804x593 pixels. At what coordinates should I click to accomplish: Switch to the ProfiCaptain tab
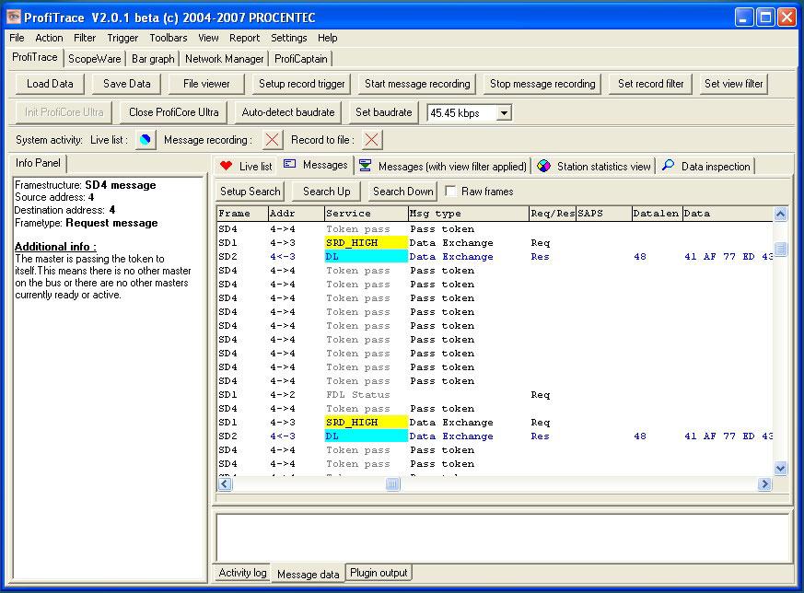301,59
